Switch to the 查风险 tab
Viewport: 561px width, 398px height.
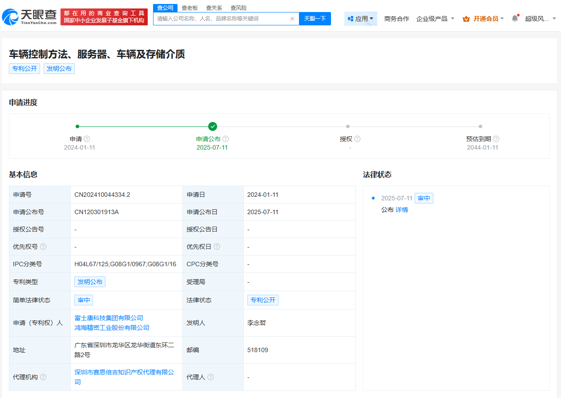[x=238, y=8]
